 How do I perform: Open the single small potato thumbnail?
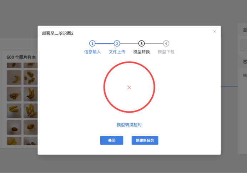click(14, 128)
